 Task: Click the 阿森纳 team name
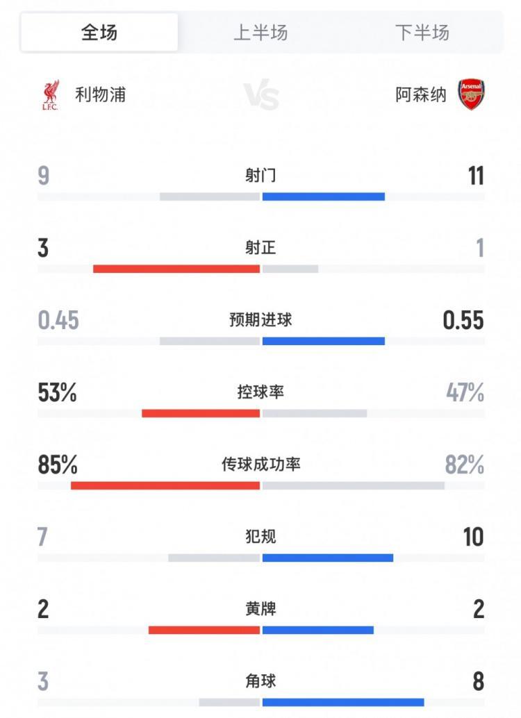tap(422, 93)
